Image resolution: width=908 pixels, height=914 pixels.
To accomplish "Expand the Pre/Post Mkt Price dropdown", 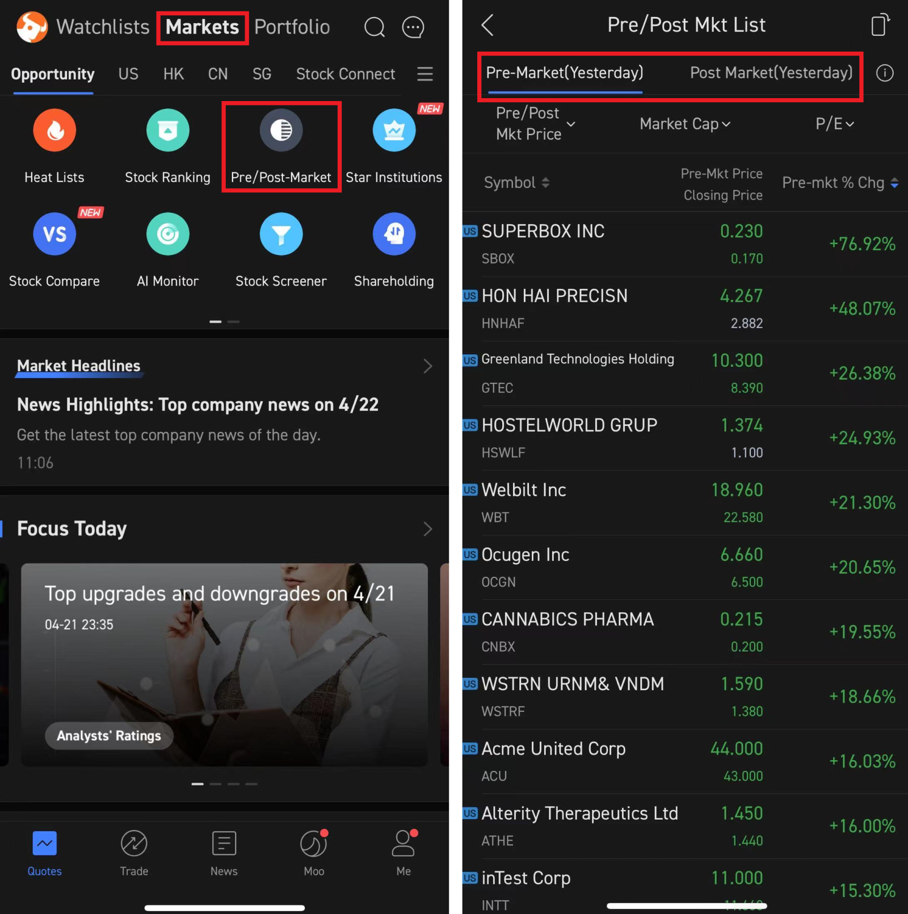I will [535, 124].
